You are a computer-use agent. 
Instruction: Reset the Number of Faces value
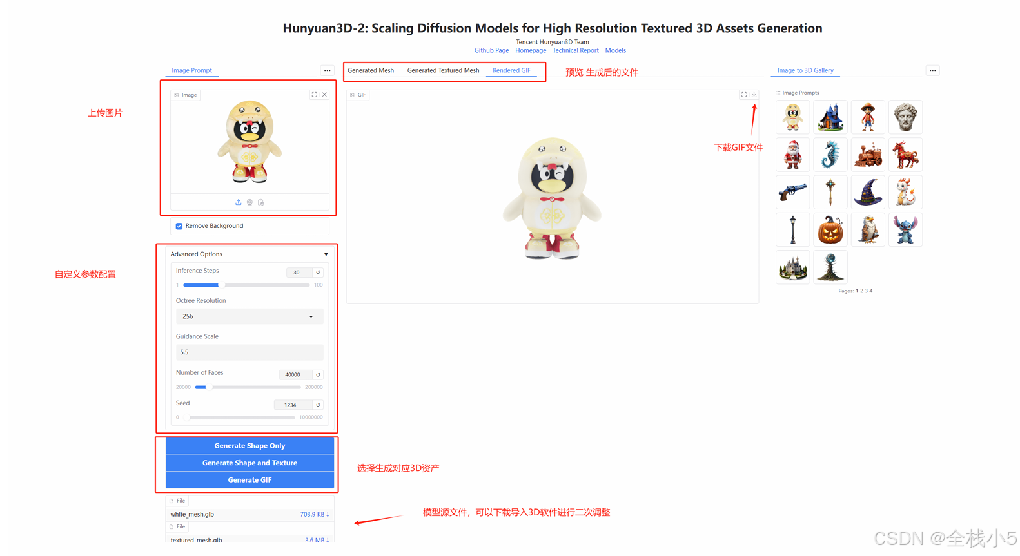(x=318, y=374)
